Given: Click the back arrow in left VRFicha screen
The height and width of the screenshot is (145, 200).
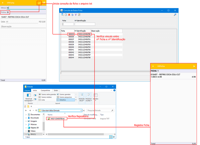Looking at the screenshot, I should pos(3,3).
